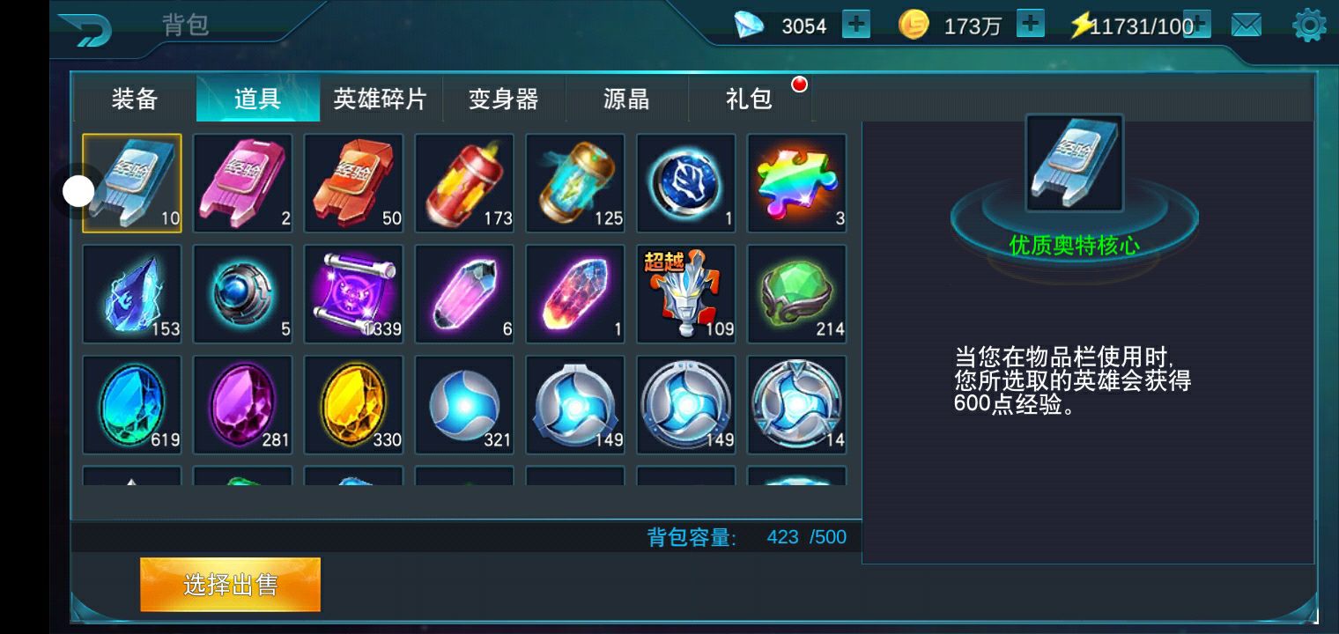Image resolution: width=1339 pixels, height=634 pixels.
Task: Add diamonds with the plus button
Action: [x=855, y=25]
